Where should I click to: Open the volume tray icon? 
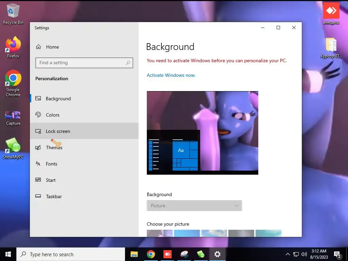tap(304, 254)
